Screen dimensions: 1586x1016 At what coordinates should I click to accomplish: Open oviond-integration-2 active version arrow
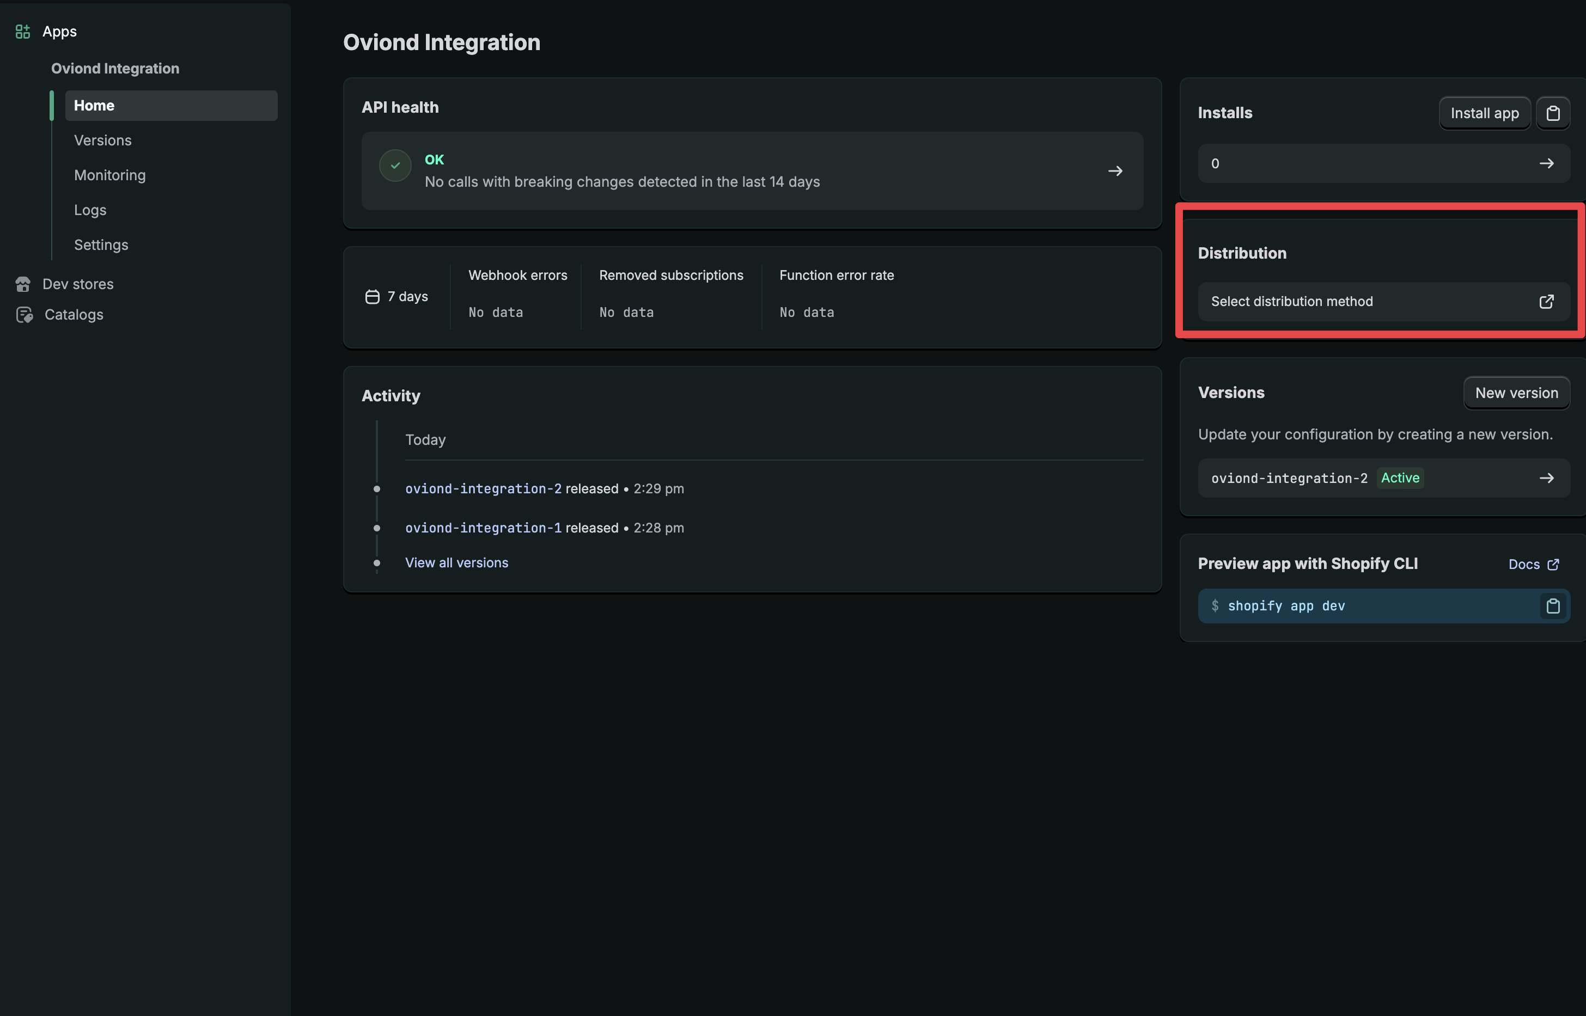(1546, 478)
